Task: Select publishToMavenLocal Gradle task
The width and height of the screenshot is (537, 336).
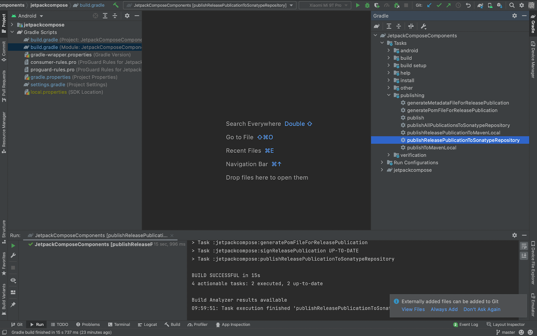Action: pos(431,148)
